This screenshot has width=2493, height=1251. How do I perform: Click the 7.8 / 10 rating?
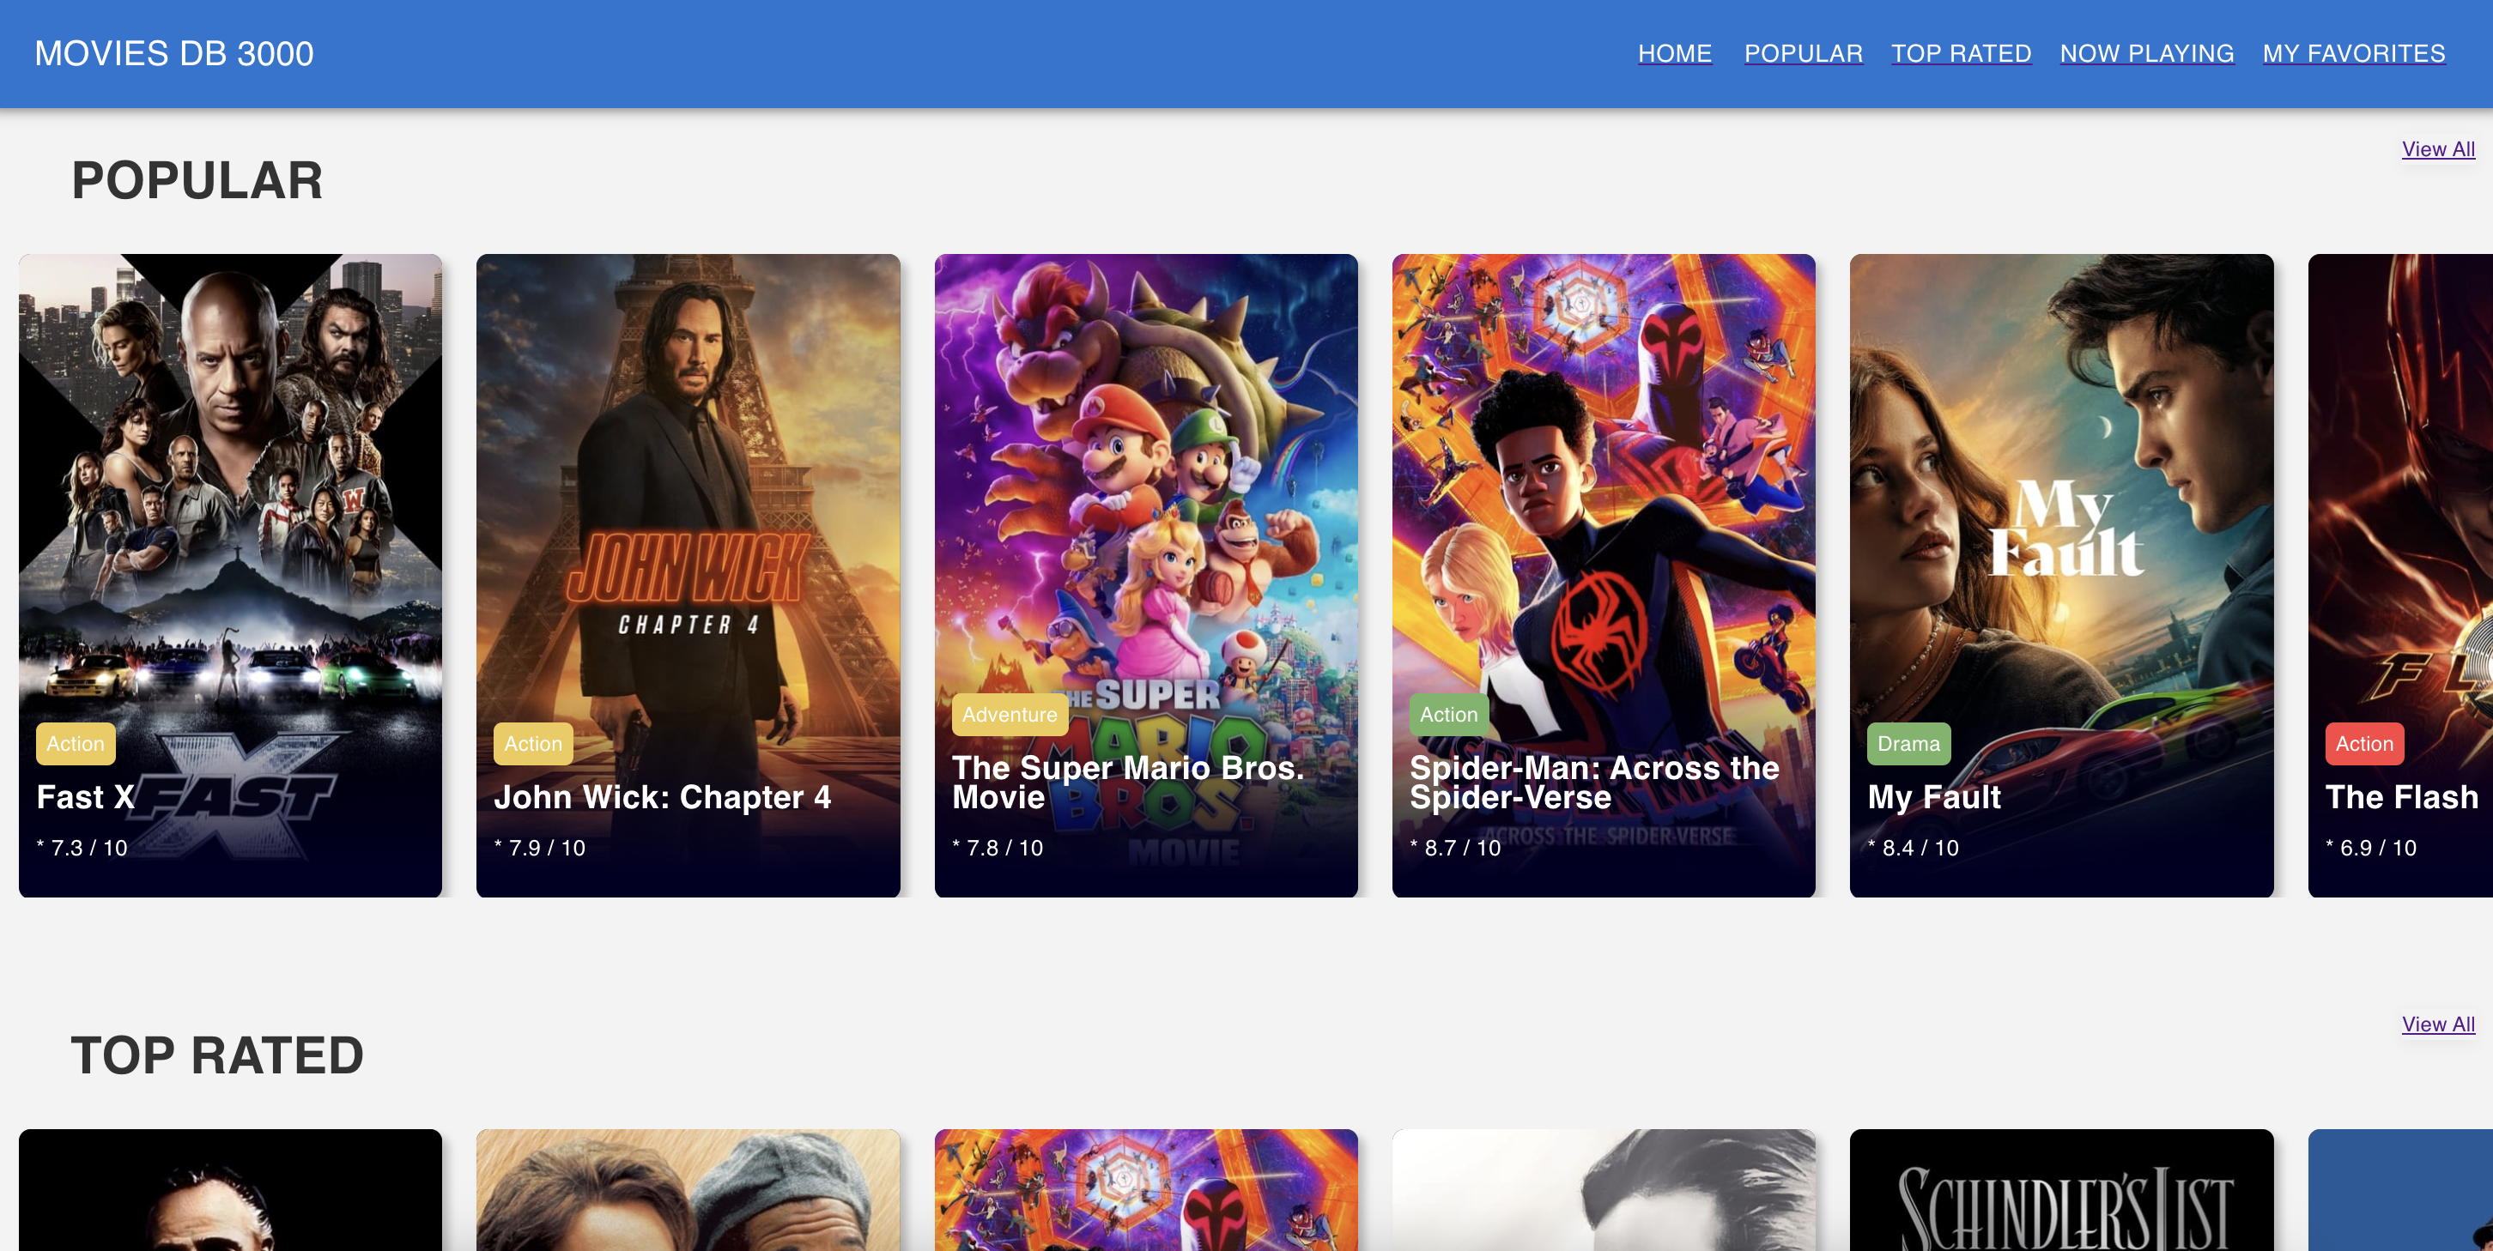(x=998, y=848)
